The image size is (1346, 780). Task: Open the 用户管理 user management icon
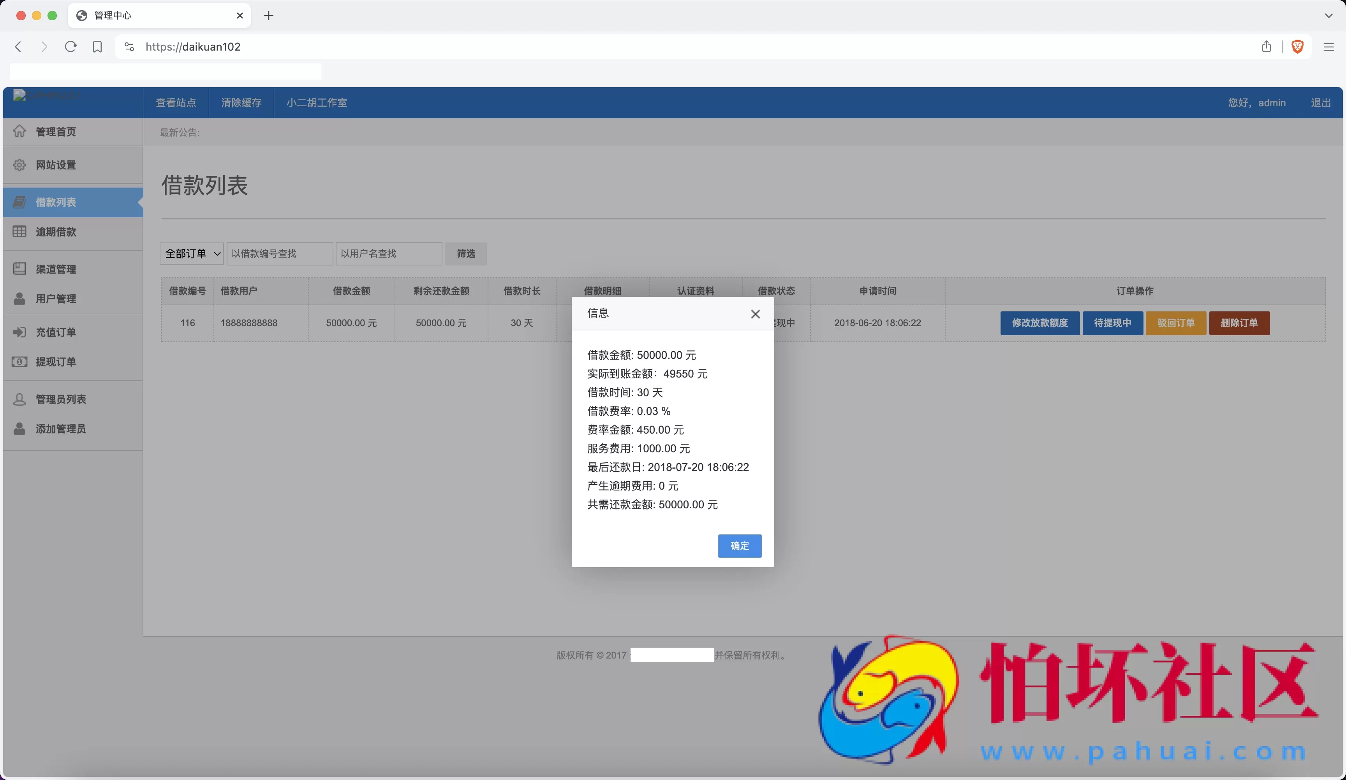(20, 299)
